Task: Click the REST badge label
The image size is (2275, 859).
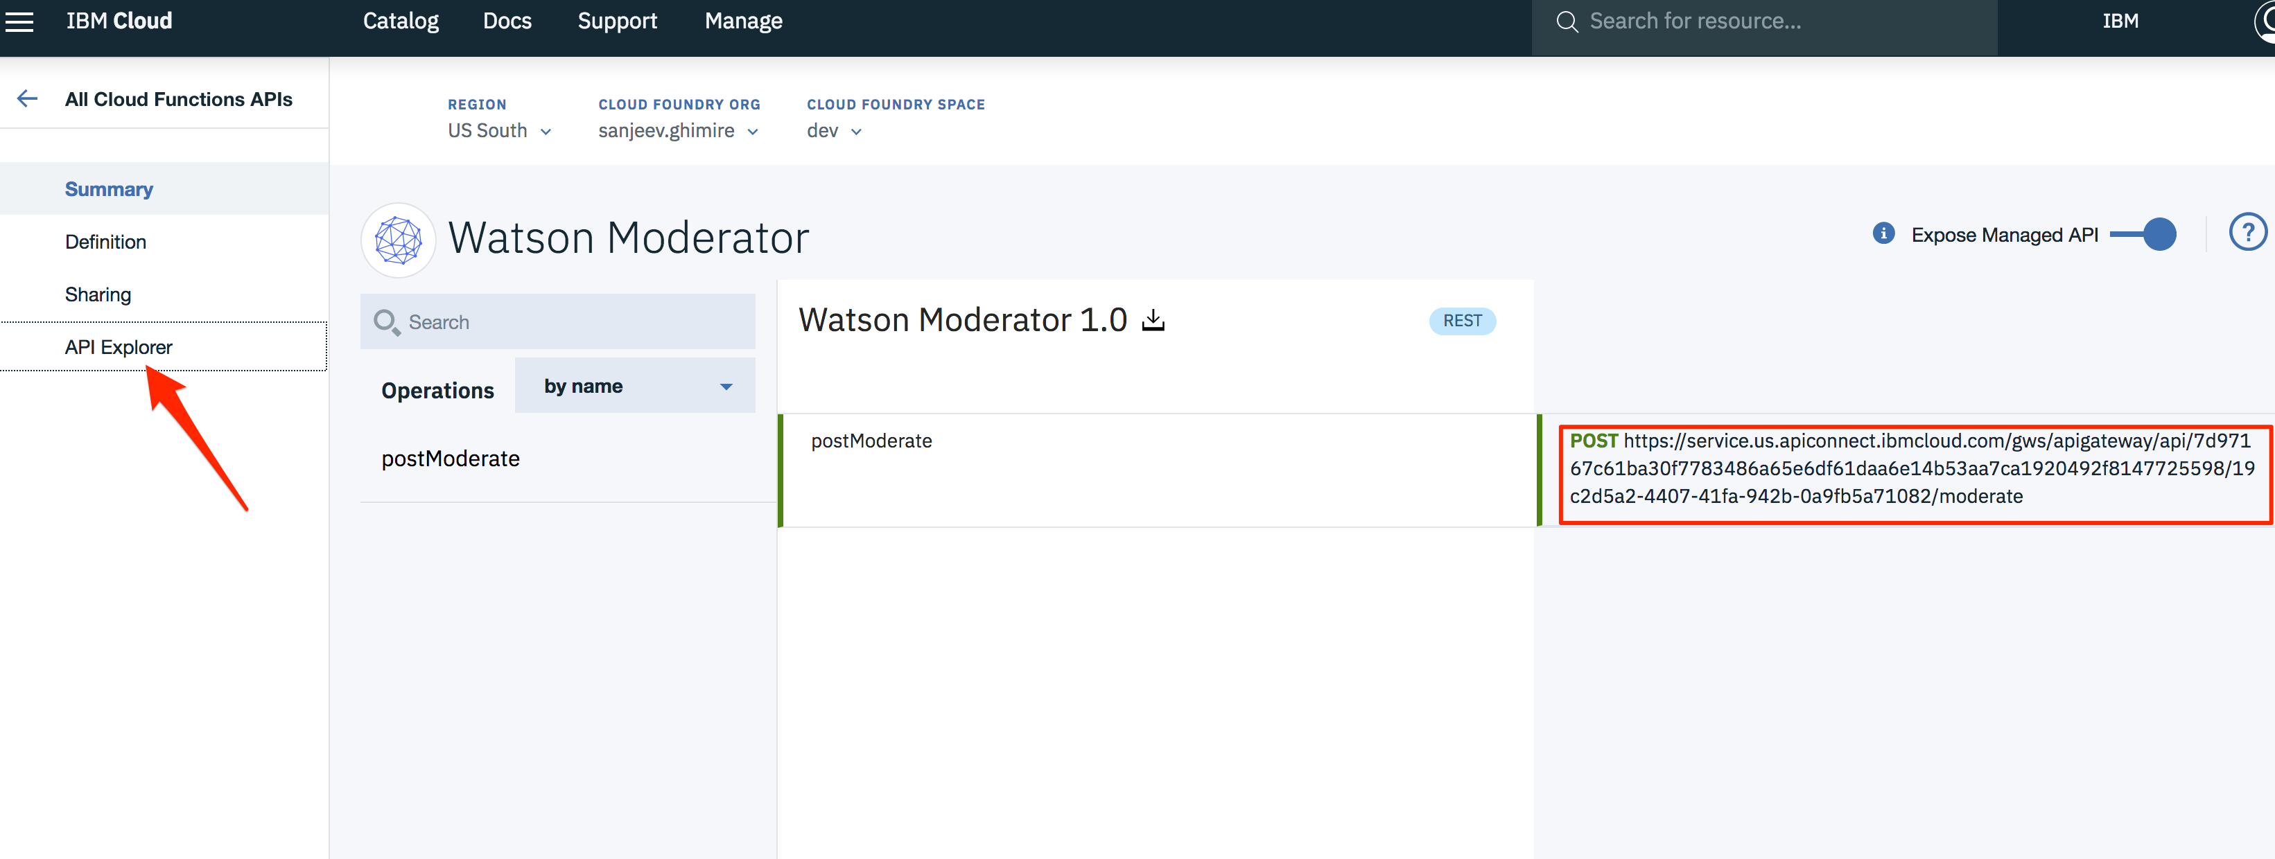Action: coord(1462,321)
